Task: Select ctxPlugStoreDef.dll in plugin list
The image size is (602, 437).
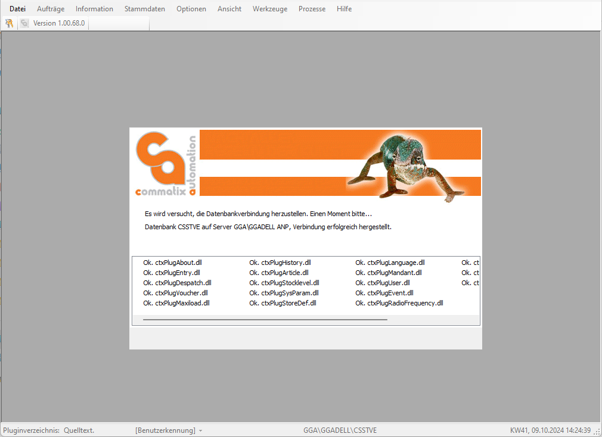Action: (x=283, y=303)
